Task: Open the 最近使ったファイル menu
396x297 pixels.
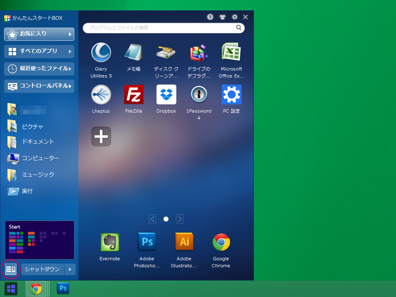Action: point(39,69)
